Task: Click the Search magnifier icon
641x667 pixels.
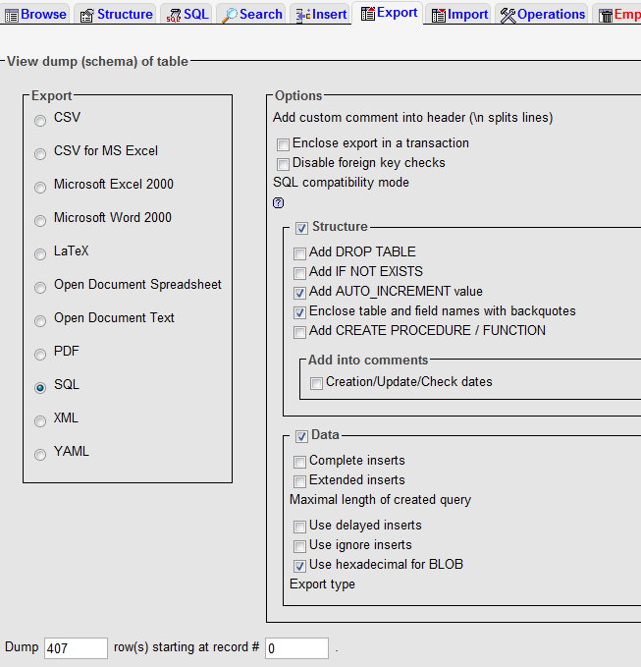Action: click(x=230, y=15)
